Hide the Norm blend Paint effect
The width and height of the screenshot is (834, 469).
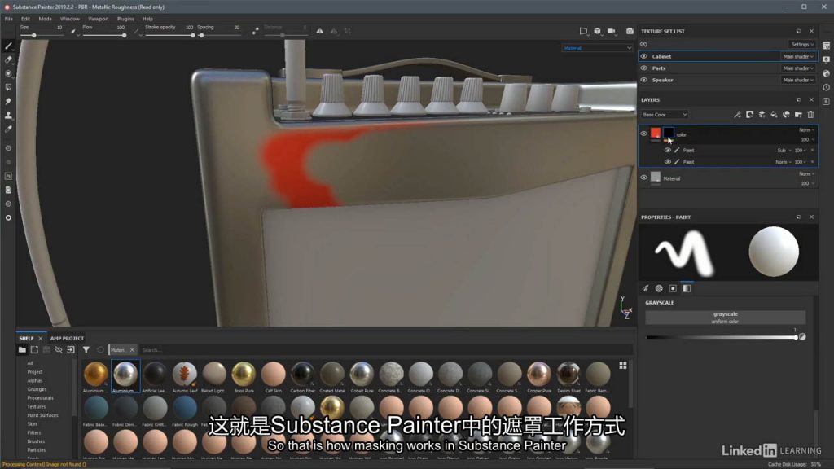pos(668,162)
